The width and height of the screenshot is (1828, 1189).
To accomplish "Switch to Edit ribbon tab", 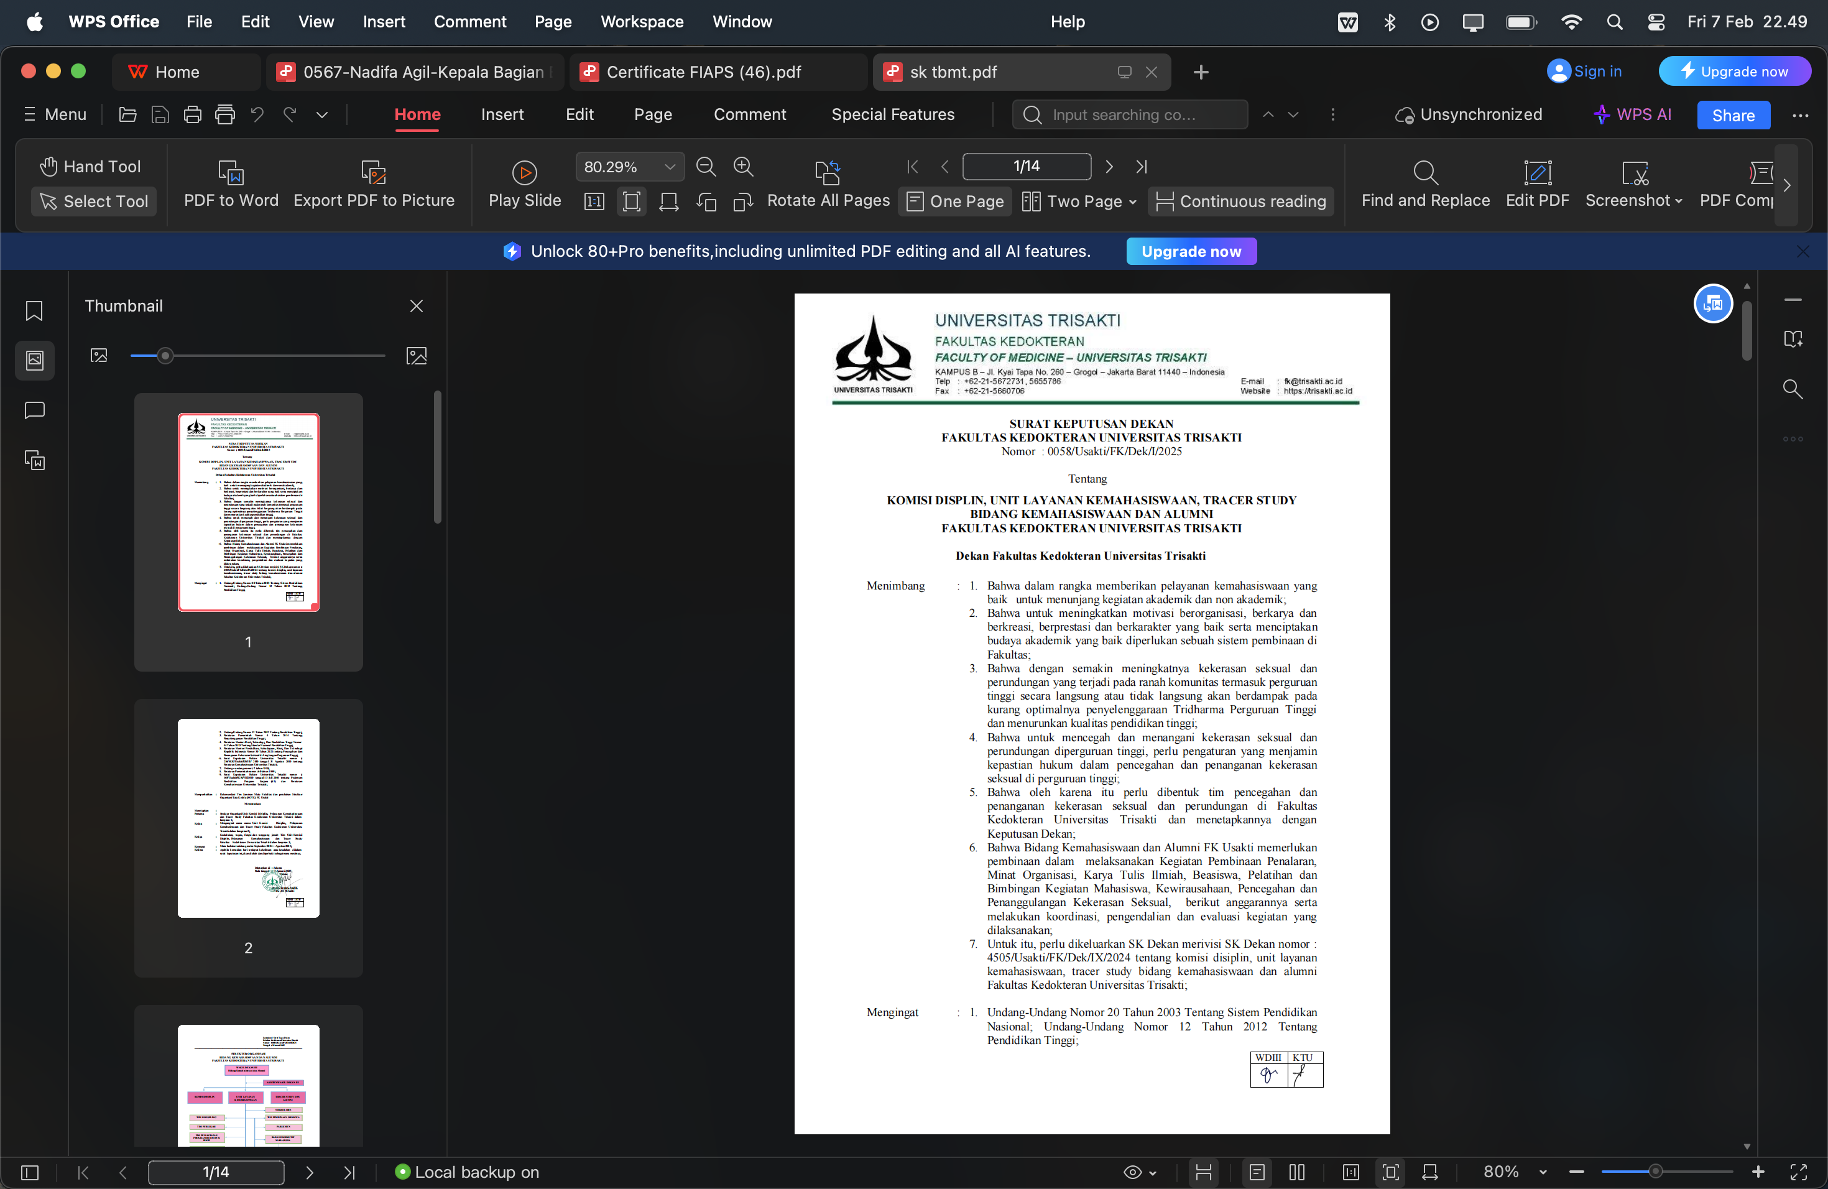I will (x=580, y=114).
